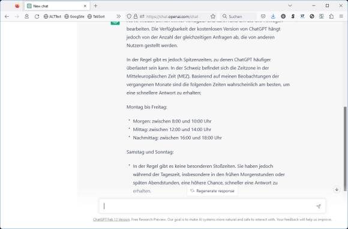348x229 pixels.
Task: Click the line 'eine schnellere Antwort zu erhalten:'
Action: (164, 93)
